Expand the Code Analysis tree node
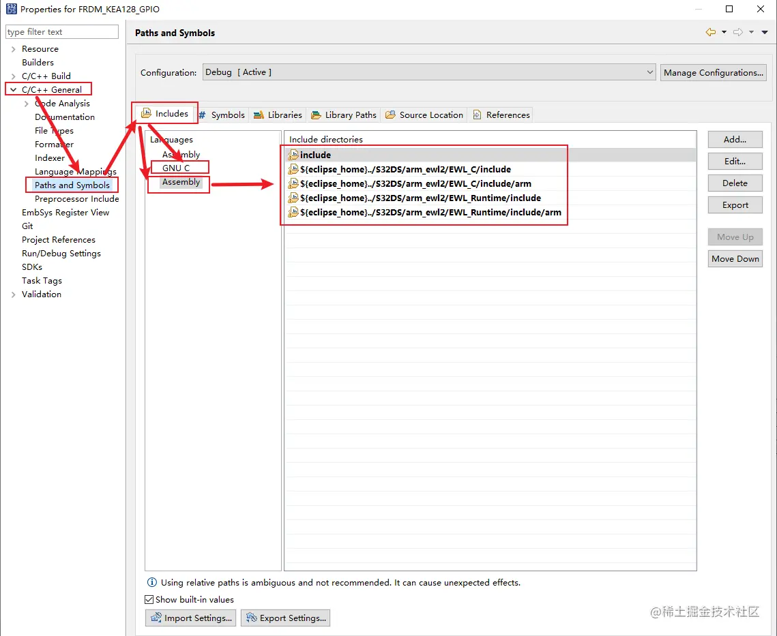 (x=26, y=104)
